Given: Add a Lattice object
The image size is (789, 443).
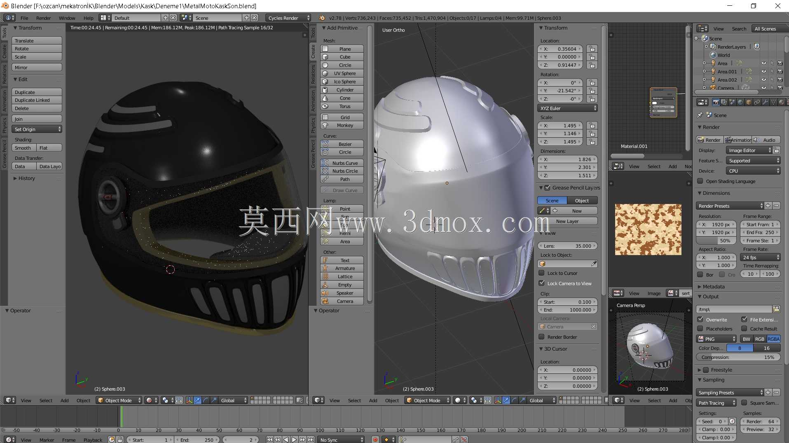Looking at the screenshot, I should point(342,277).
